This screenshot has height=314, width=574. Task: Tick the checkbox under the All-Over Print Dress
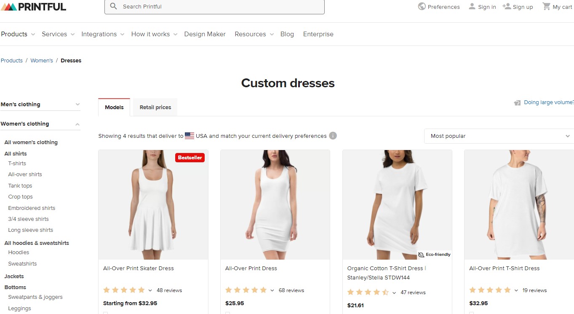(x=227, y=313)
